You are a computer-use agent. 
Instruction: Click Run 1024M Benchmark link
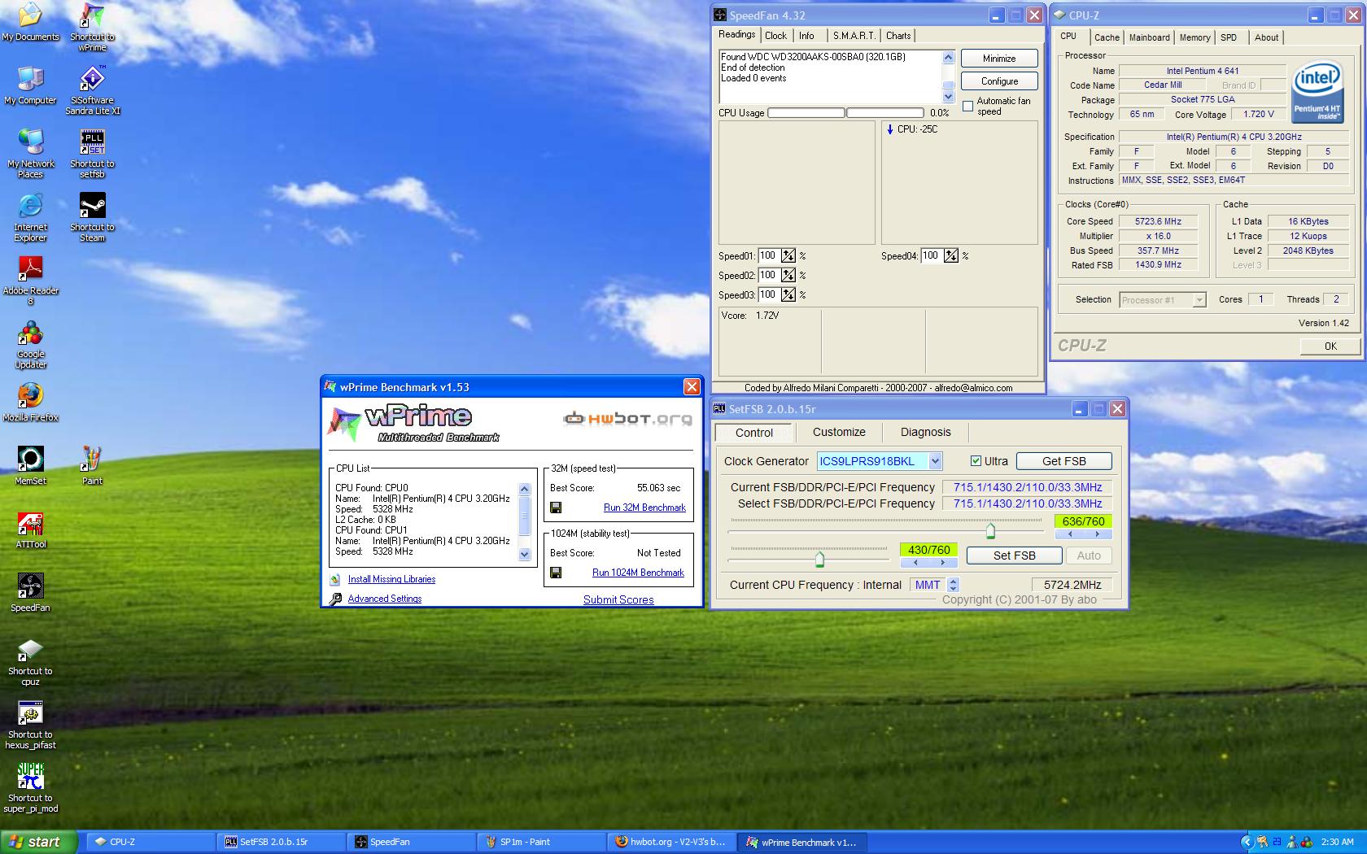click(638, 573)
